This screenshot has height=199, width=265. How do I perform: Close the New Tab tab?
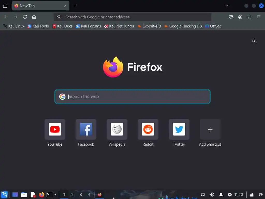pos(65,6)
